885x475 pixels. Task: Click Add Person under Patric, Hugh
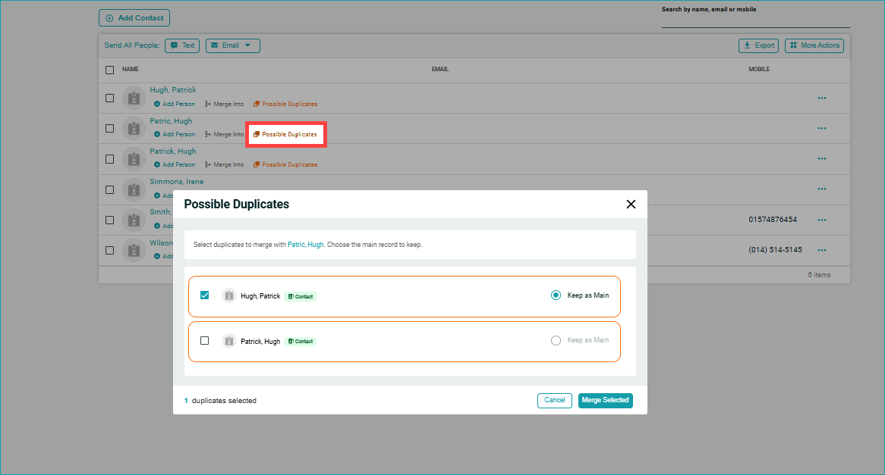175,134
